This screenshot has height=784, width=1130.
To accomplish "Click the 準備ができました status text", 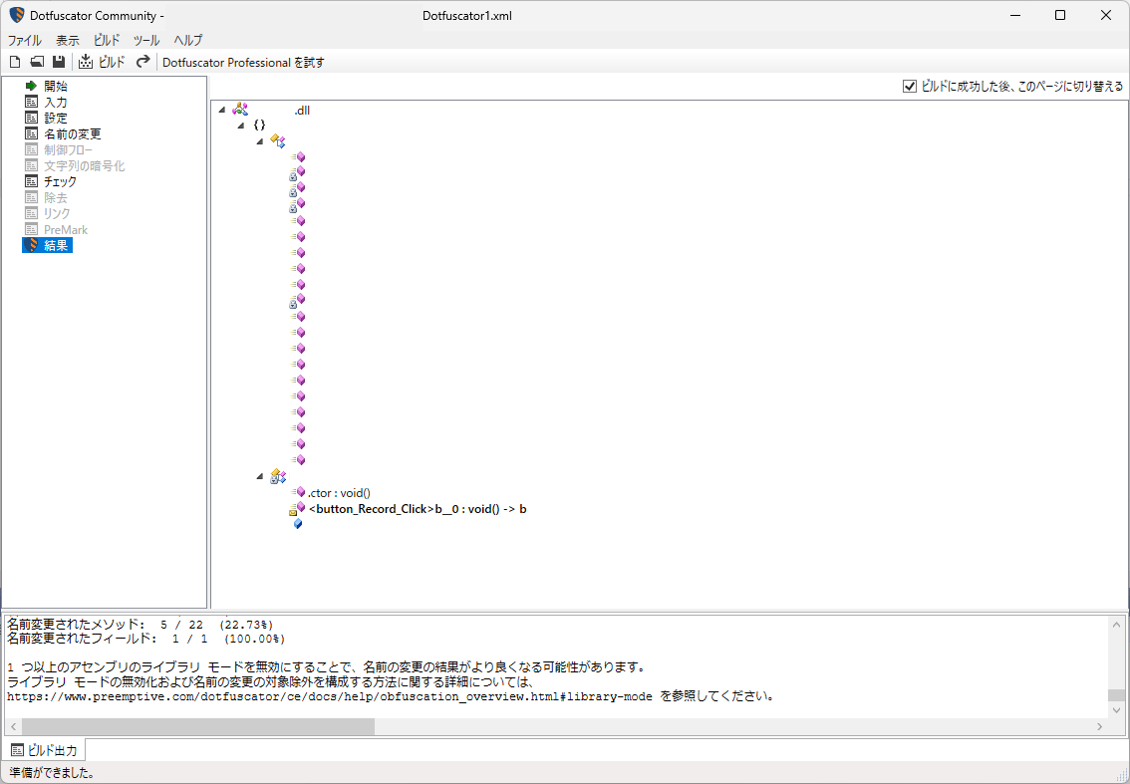I will (51, 773).
